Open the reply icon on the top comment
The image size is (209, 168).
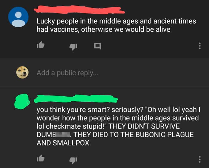coord(98,46)
